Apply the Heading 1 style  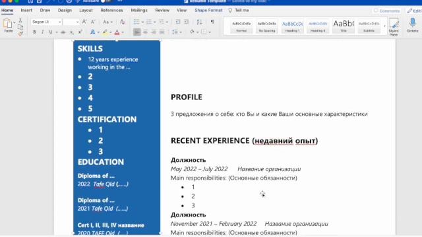click(292, 26)
